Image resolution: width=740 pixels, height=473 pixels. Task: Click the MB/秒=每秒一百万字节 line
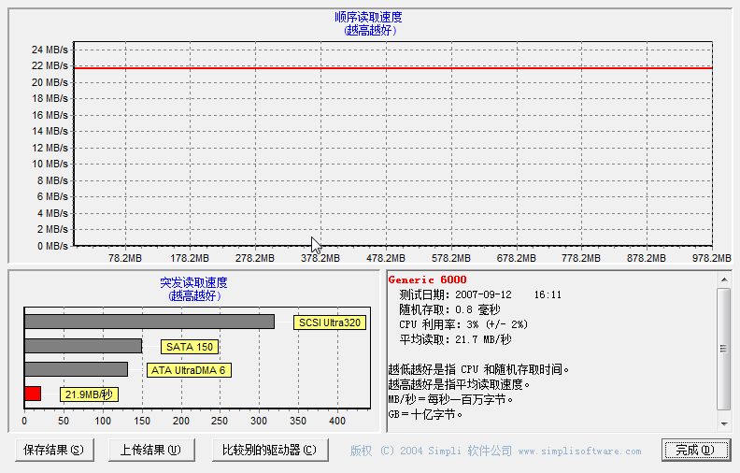(x=450, y=400)
